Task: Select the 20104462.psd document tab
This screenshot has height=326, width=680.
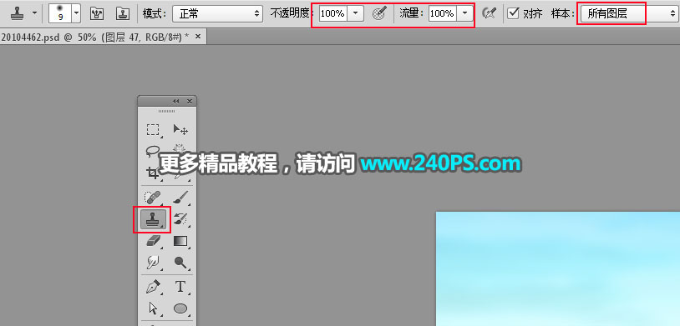Action: click(95, 38)
